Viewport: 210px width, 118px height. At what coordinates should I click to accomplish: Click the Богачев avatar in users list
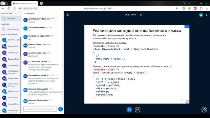pos(4,104)
